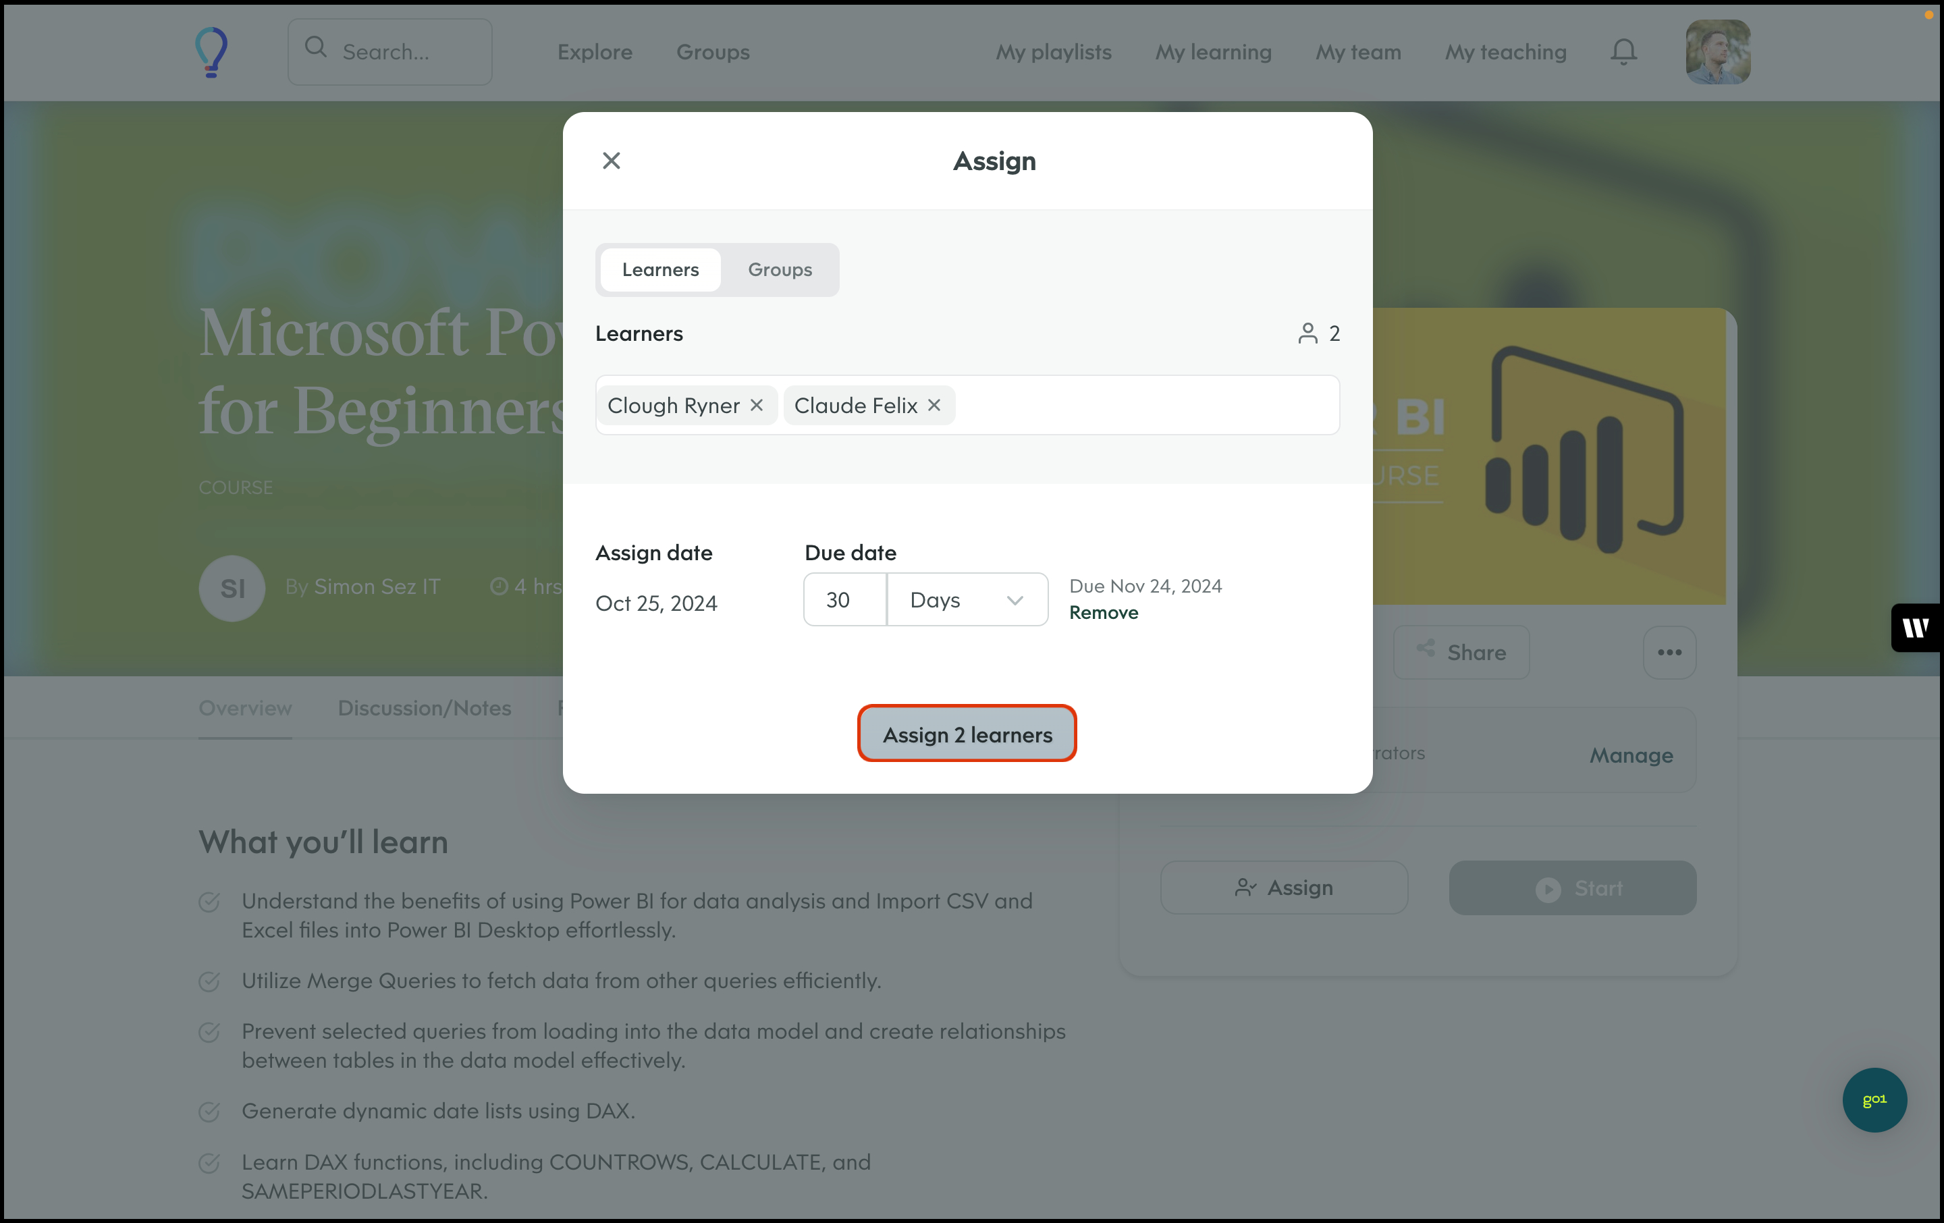Click the SI author avatar
The height and width of the screenshot is (1223, 1944).
tap(232, 589)
